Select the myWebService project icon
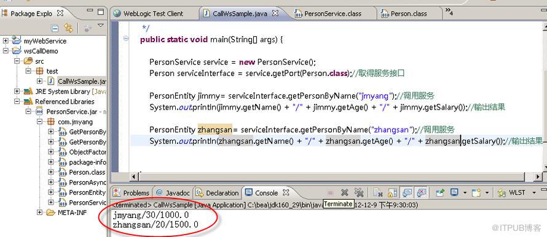Viewport: 547px width, 237px height. pos(17,40)
